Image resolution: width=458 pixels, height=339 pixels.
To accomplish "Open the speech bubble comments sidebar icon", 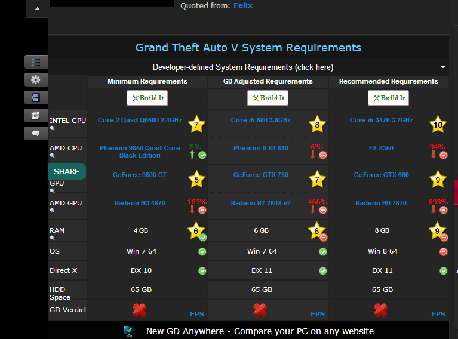I will [x=36, y=134].
